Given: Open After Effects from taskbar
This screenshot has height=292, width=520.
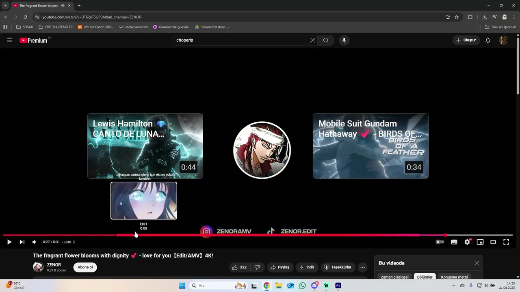Looking at the screenshot, I should tap(338, 286).
